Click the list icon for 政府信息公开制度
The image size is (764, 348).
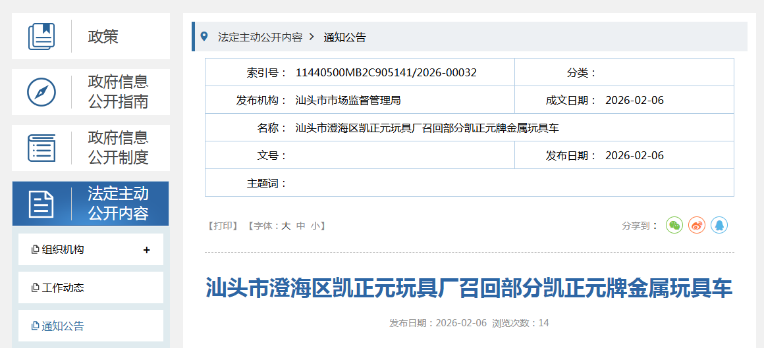[x=41, y=148]
